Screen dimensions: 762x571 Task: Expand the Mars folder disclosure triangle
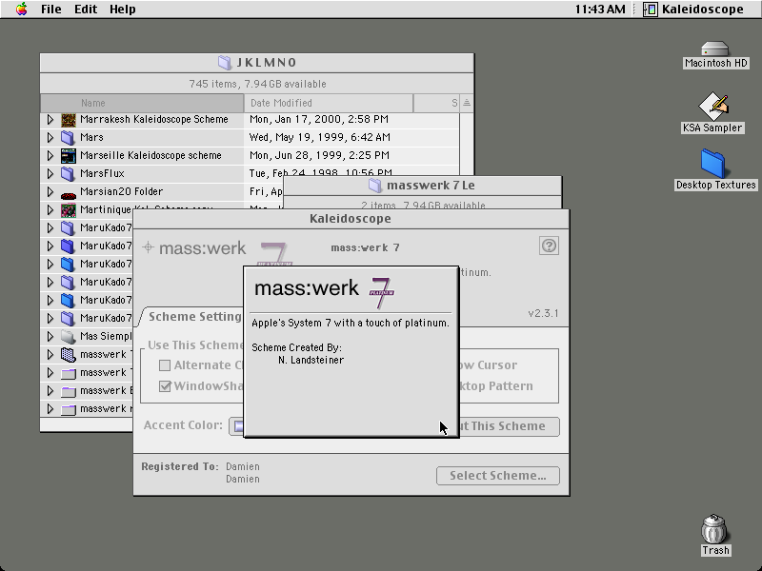tap(50, 137)
